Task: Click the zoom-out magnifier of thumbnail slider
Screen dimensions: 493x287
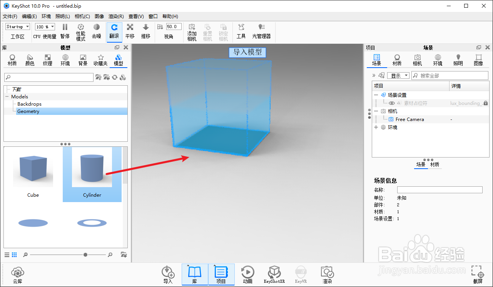Action: 25,255
